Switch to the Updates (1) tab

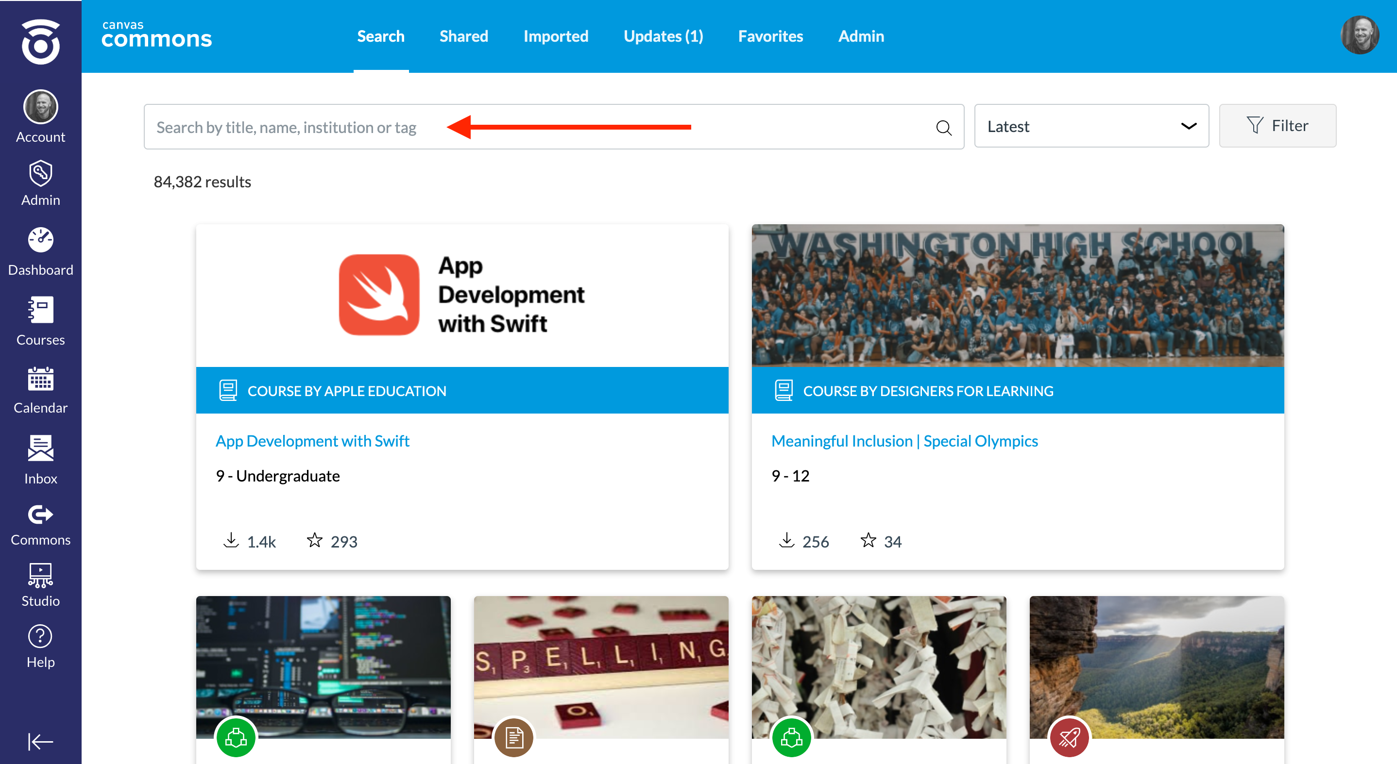(x=663, y=36)
